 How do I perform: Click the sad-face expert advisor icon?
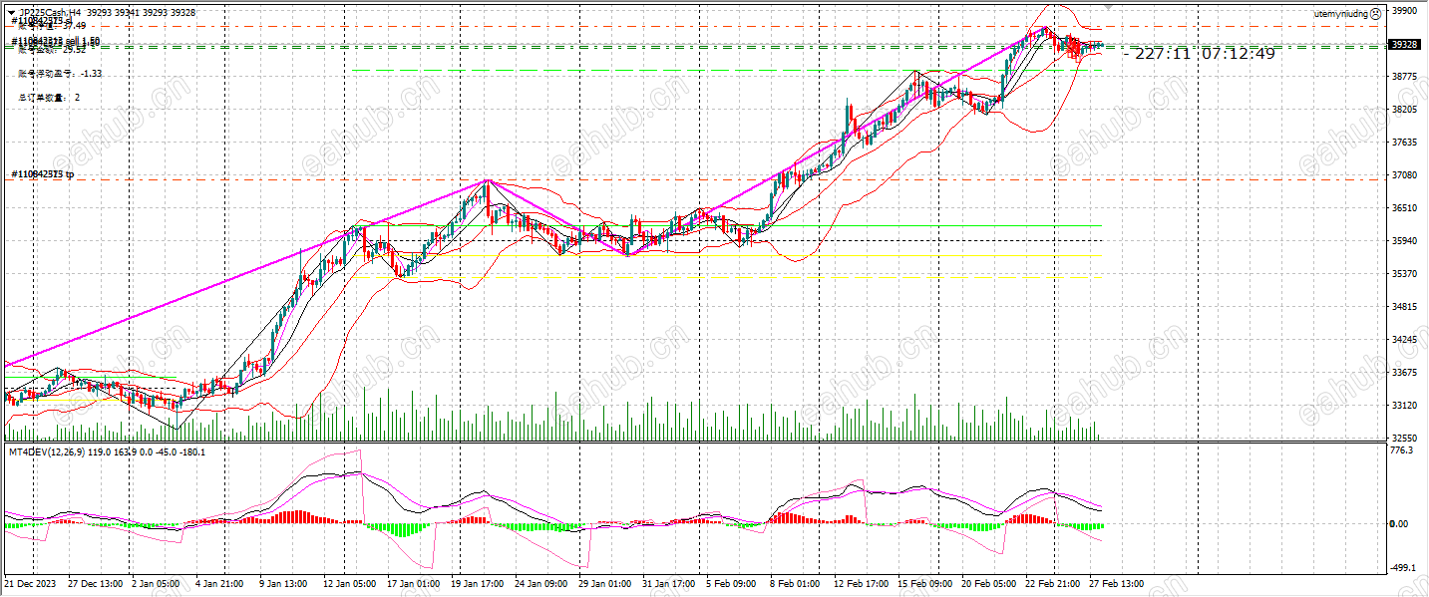click(x=1375, y=13)
